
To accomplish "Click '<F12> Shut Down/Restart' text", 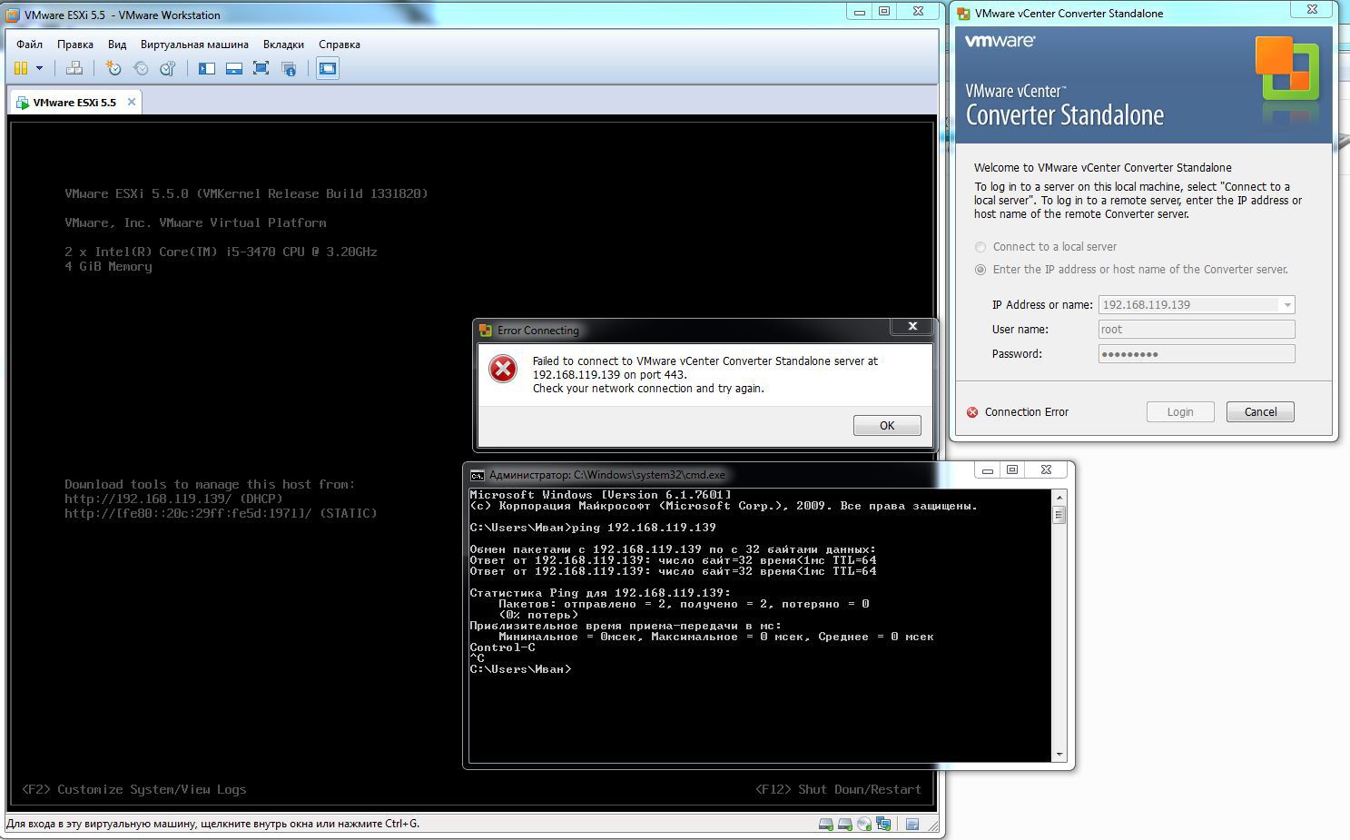I will coord(838,789).
